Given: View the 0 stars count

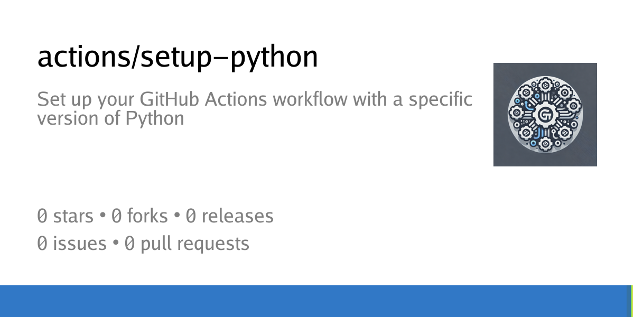Looking at the screenshot, I should coord(65,216).
